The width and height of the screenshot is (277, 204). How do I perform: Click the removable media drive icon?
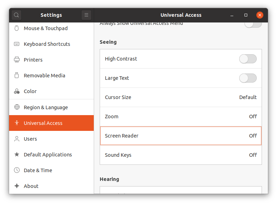pyautogui.click(x=16, y=75)
